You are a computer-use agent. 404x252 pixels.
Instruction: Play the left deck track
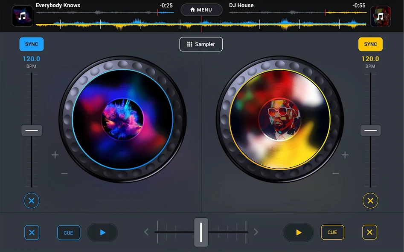[x=102, y=232]
